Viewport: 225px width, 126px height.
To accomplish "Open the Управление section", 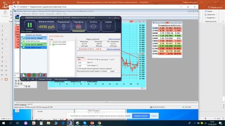I will coord(64,26).
